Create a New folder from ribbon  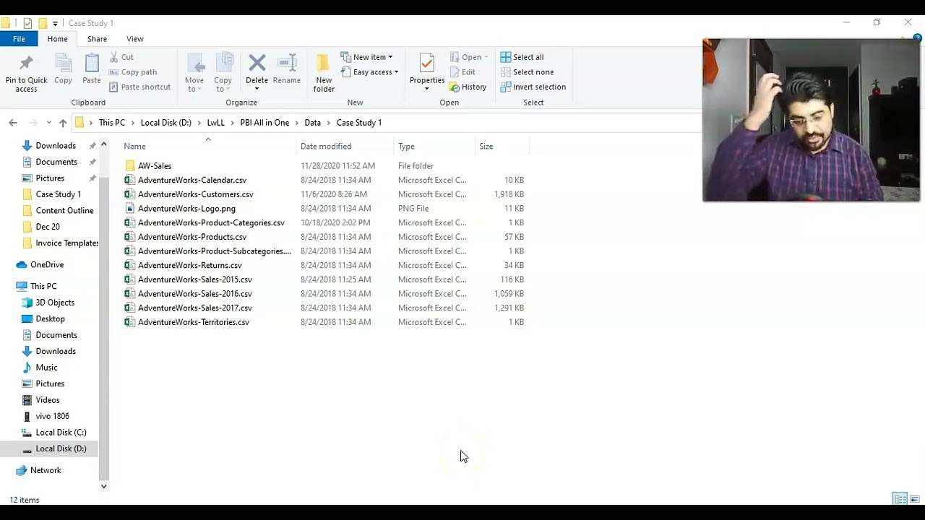click(324, 73)
